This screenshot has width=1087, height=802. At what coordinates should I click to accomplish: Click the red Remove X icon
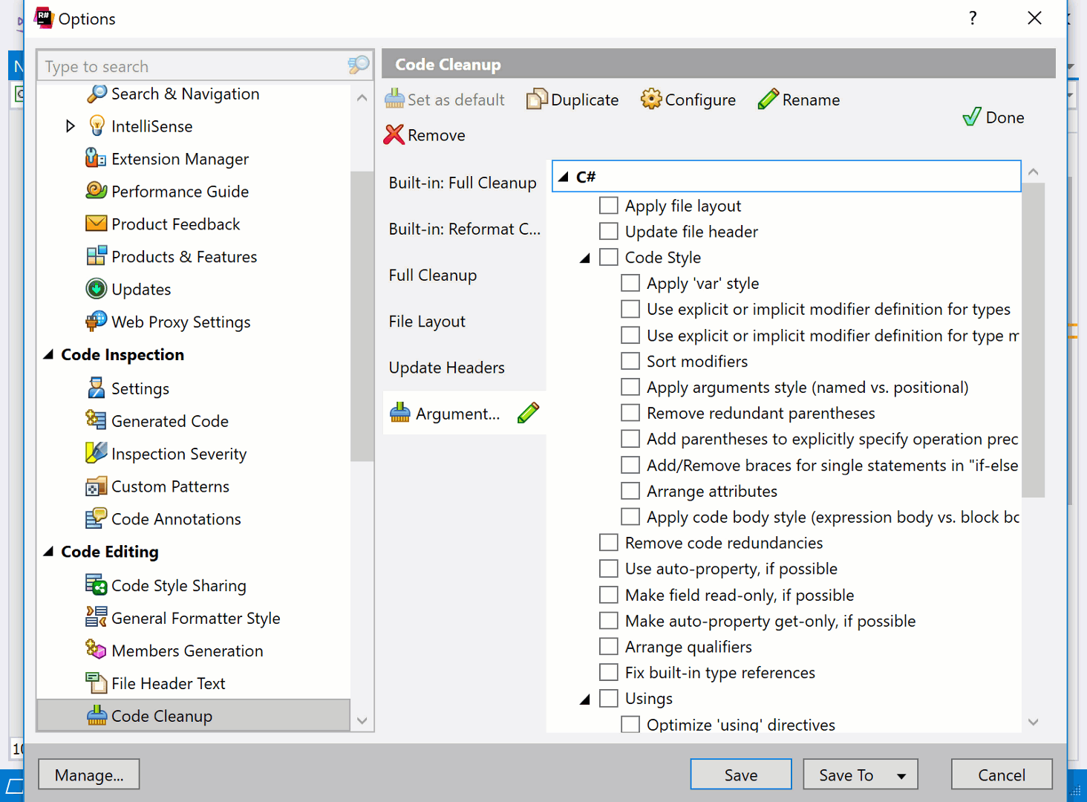[394, 135]
